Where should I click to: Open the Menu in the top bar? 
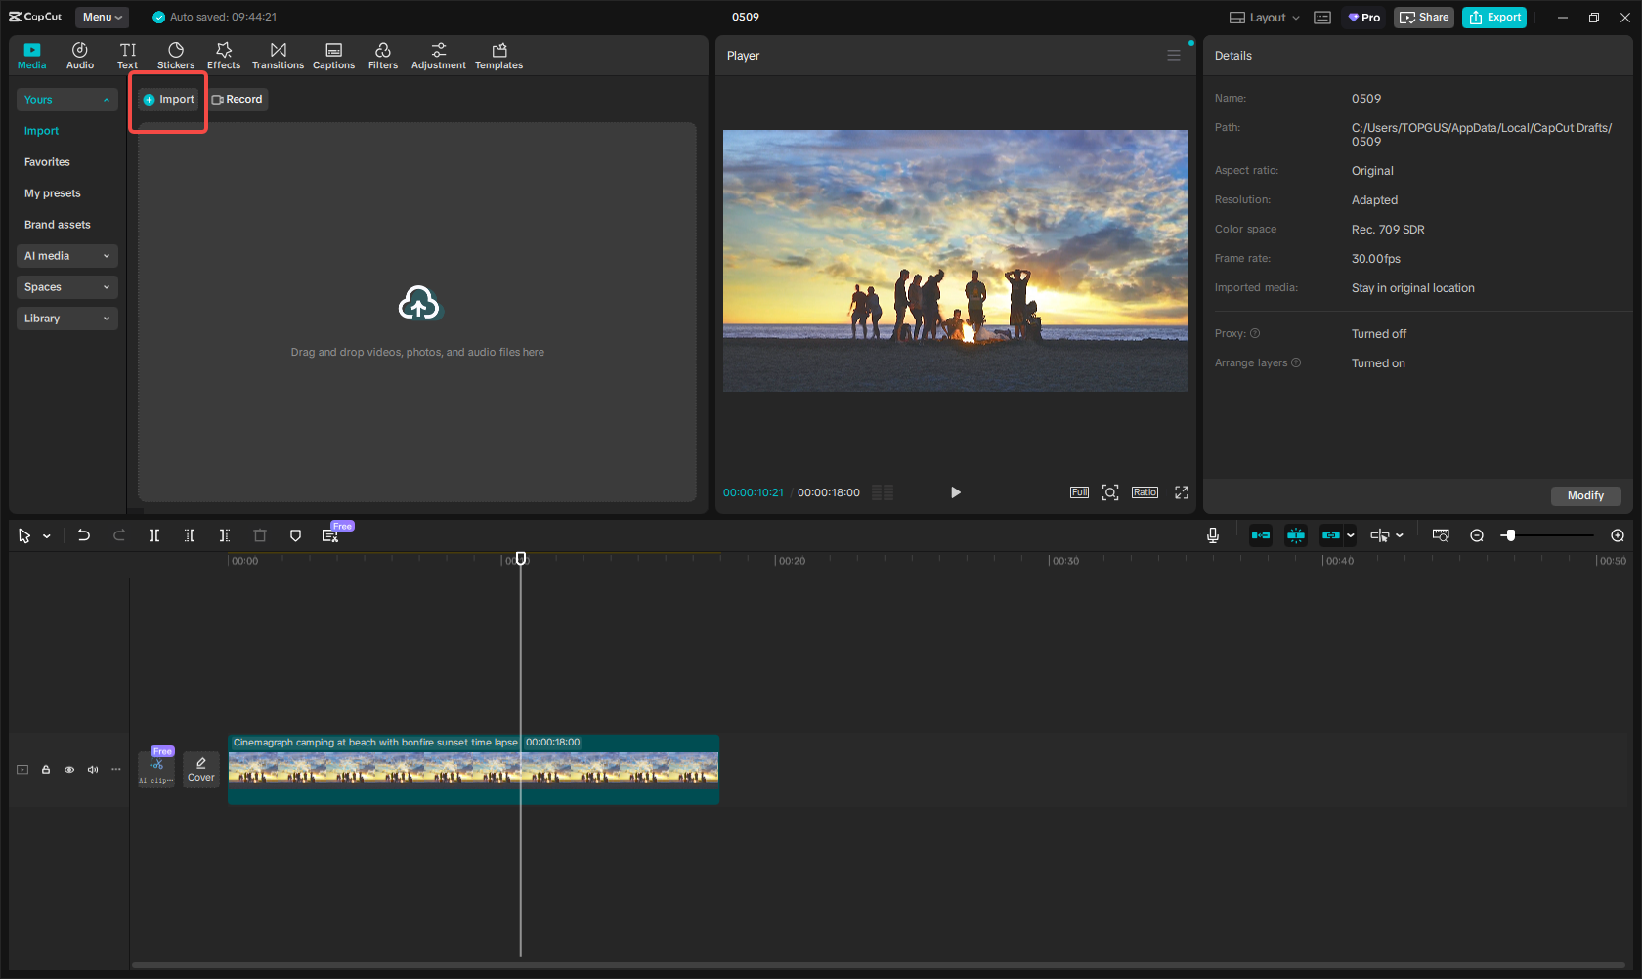click(x=102, y=17)
